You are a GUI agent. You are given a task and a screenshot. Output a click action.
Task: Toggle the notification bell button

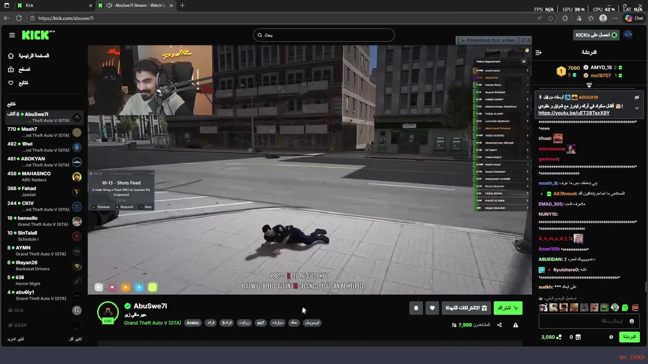[416, 308]
